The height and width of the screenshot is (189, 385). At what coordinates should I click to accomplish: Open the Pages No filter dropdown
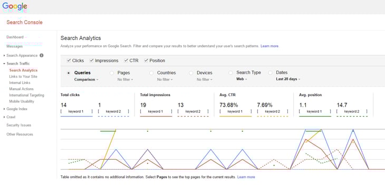(125, 79)
